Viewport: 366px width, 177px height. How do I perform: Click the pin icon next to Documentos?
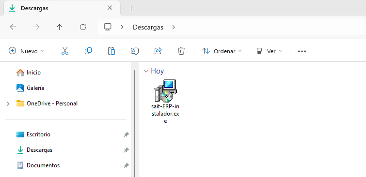point(126,165)
